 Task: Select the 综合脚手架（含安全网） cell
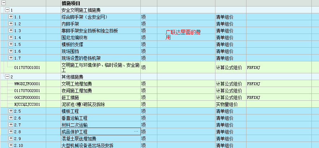coord(101,17)
